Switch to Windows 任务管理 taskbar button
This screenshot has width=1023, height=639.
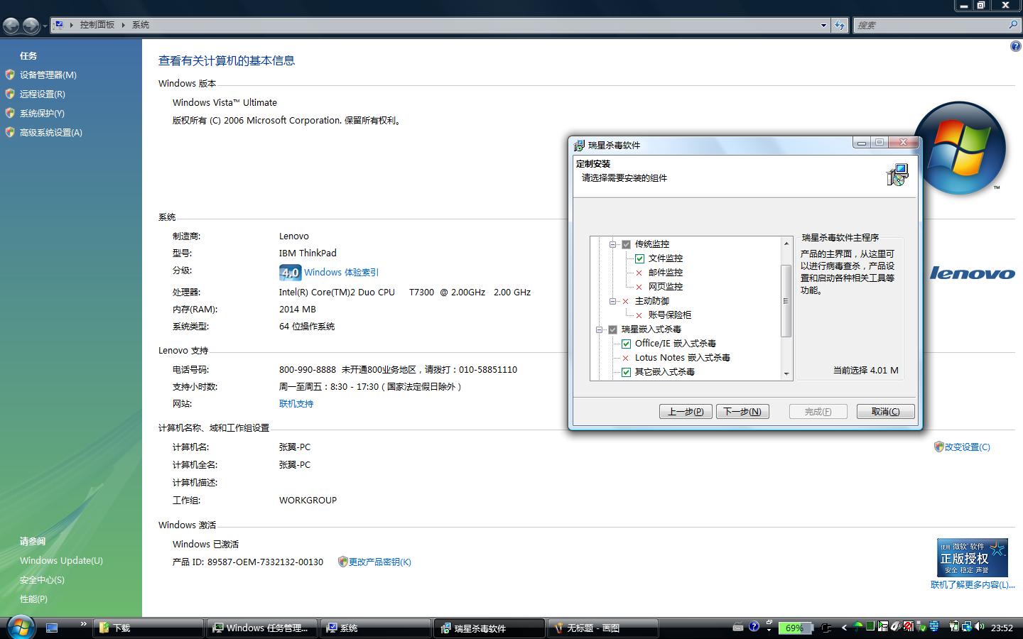(x=262, y=628)
